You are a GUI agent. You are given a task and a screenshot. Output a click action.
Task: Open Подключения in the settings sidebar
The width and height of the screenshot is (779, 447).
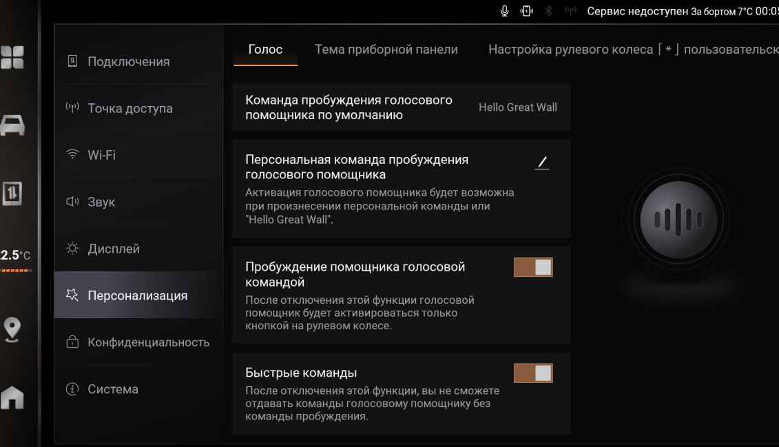pyautogui.click(x=128, y=62)
